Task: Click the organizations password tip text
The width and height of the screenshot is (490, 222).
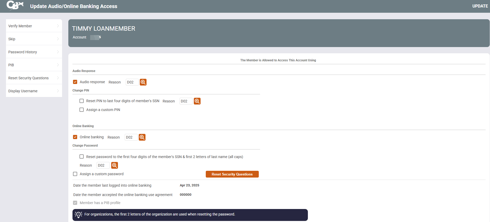Action: [160, 214]
